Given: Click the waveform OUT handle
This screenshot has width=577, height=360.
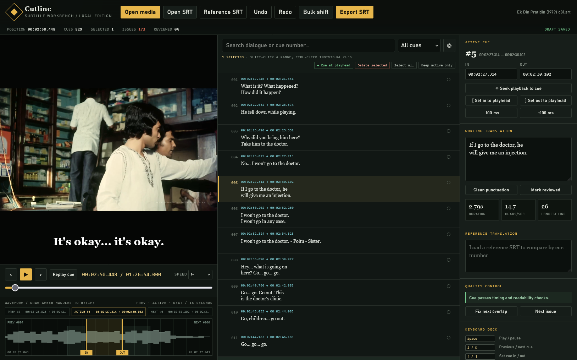Looking at the screenshot, I should [122, 353].
